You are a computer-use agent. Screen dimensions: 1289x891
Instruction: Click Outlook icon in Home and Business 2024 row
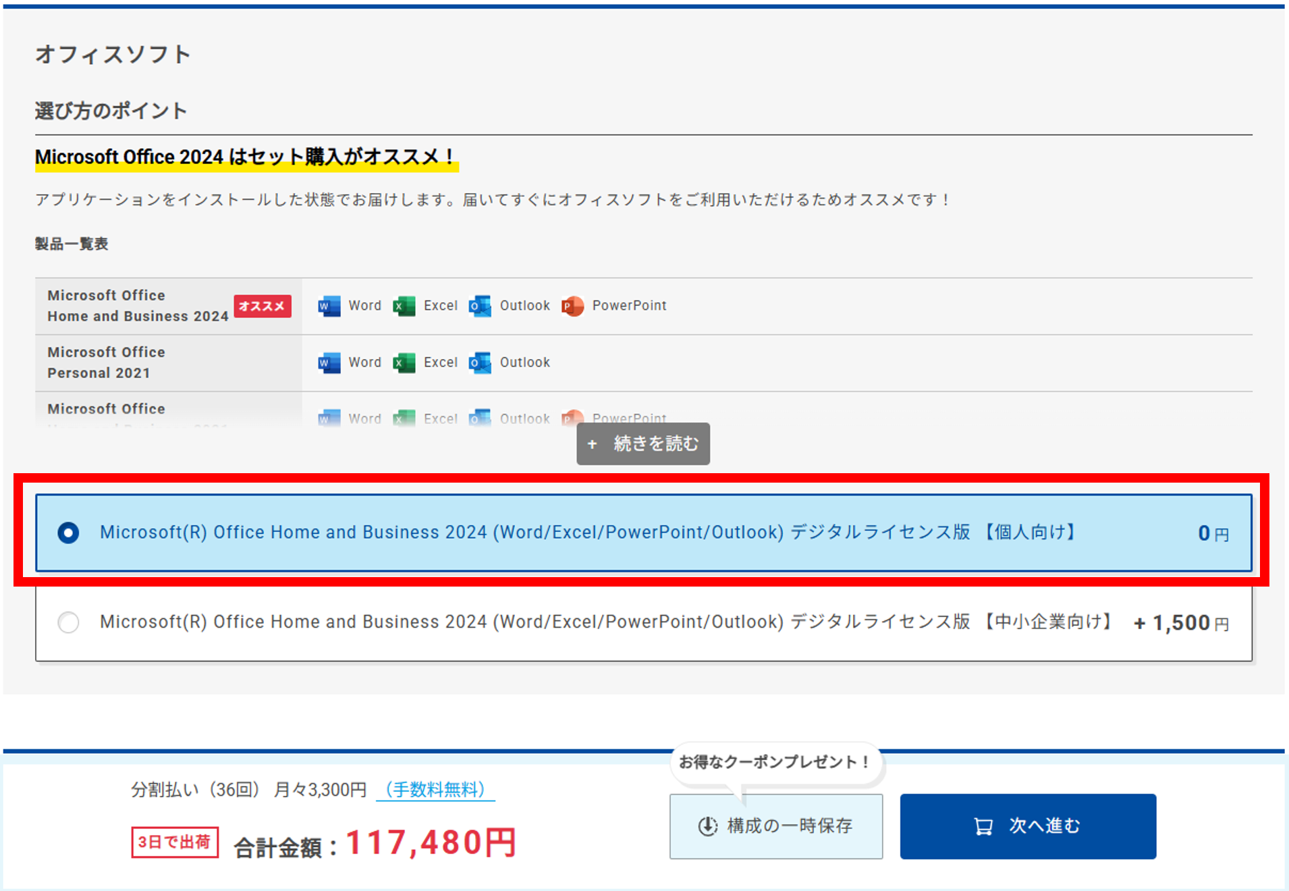(x=480, y=306)
